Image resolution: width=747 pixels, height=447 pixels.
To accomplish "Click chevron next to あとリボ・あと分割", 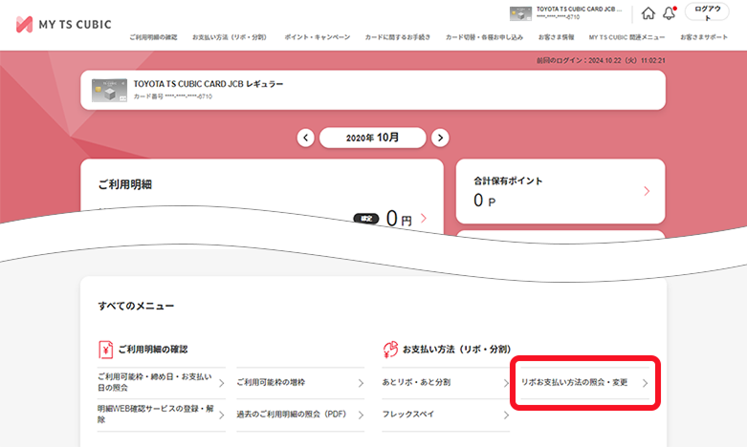I will pyautogui.click(x=506, y=383).
